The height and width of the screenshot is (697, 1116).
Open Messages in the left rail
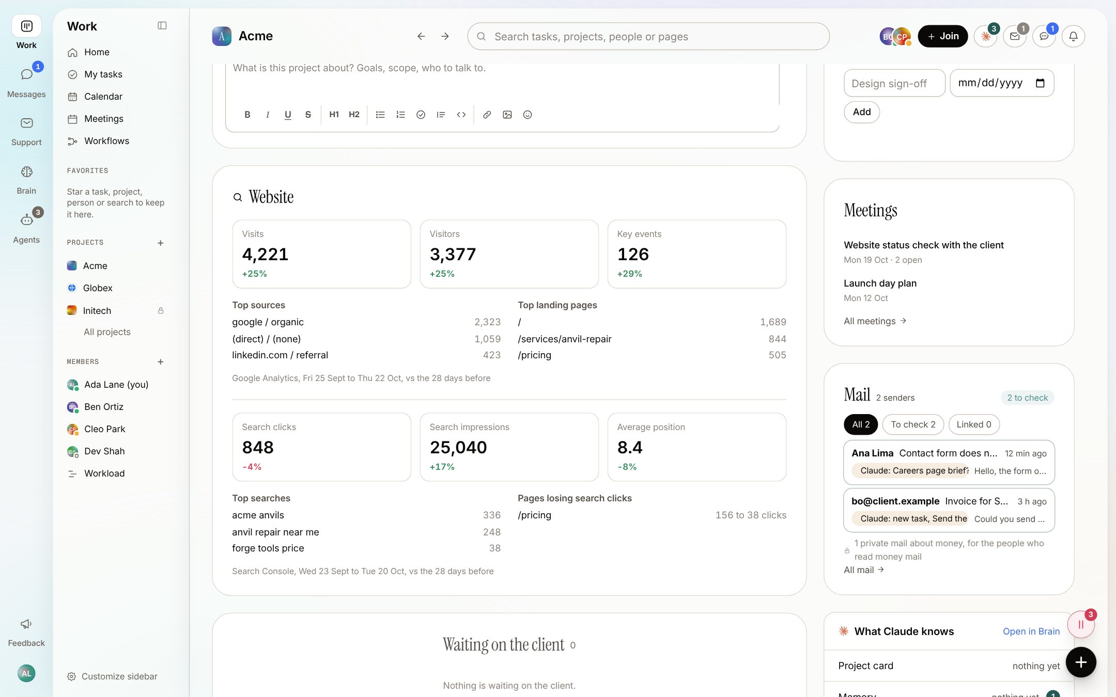26,82
